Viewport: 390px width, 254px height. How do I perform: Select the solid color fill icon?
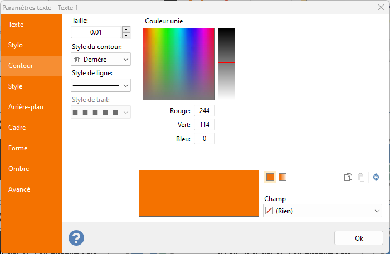point(270,177)
